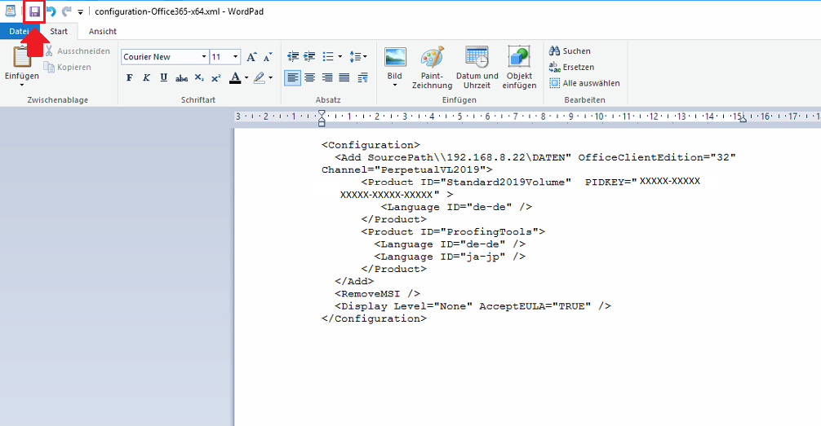Screen dimensions: 821x426
Task: Toggle subscript formatting
Action: (x=199, y=78)
